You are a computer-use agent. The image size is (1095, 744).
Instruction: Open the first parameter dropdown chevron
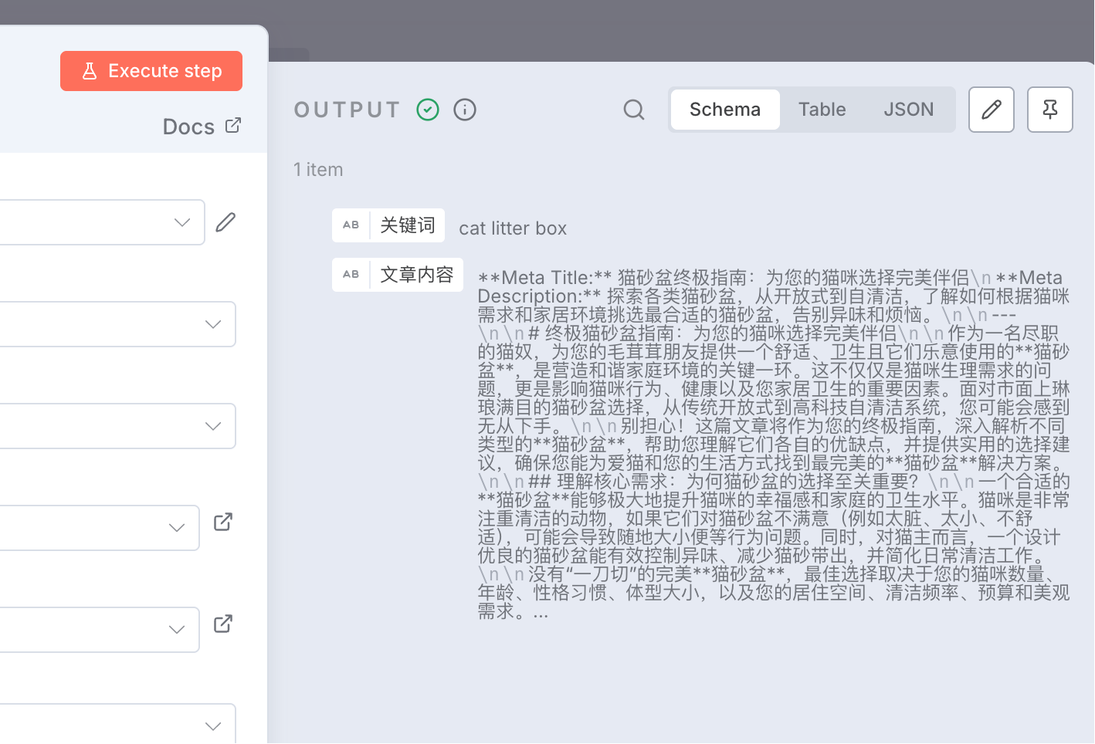pyautogui.click(x=182, y=222)
